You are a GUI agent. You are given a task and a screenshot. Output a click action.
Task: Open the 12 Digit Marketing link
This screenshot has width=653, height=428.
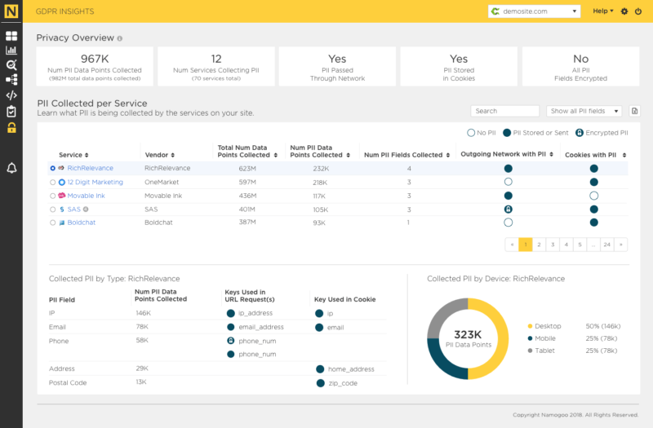[96, 182]
